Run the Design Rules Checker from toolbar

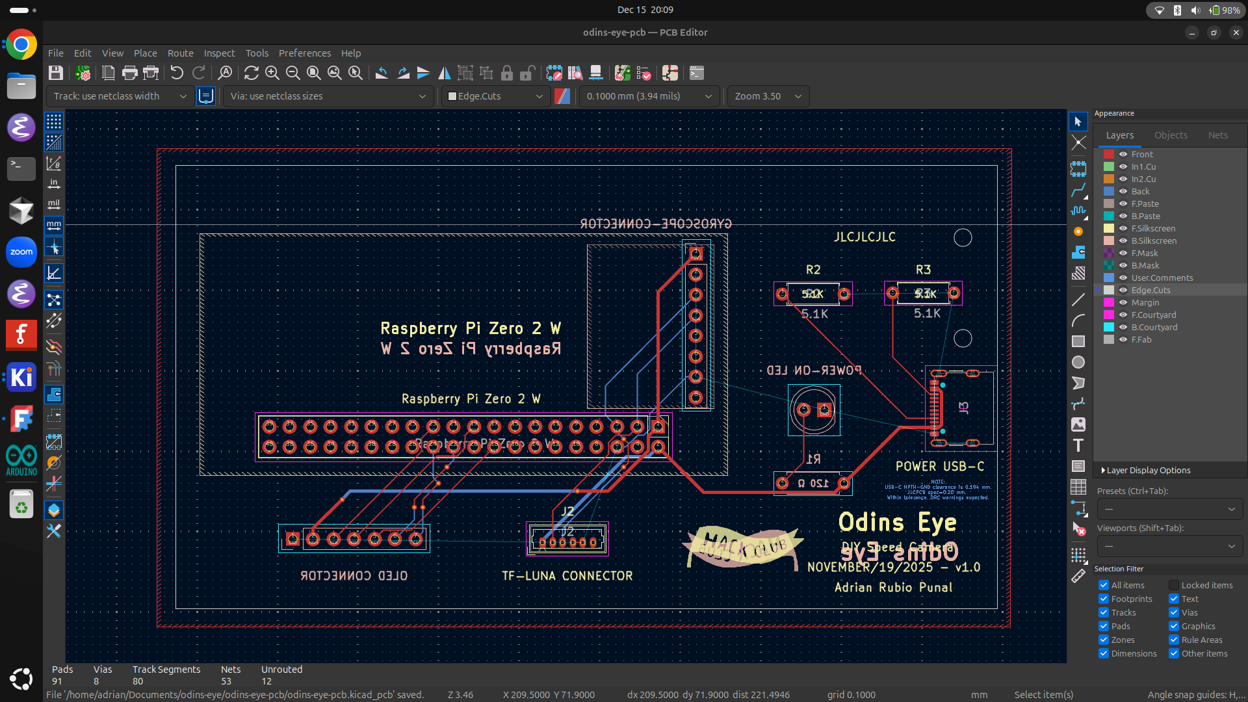[644, 73]
